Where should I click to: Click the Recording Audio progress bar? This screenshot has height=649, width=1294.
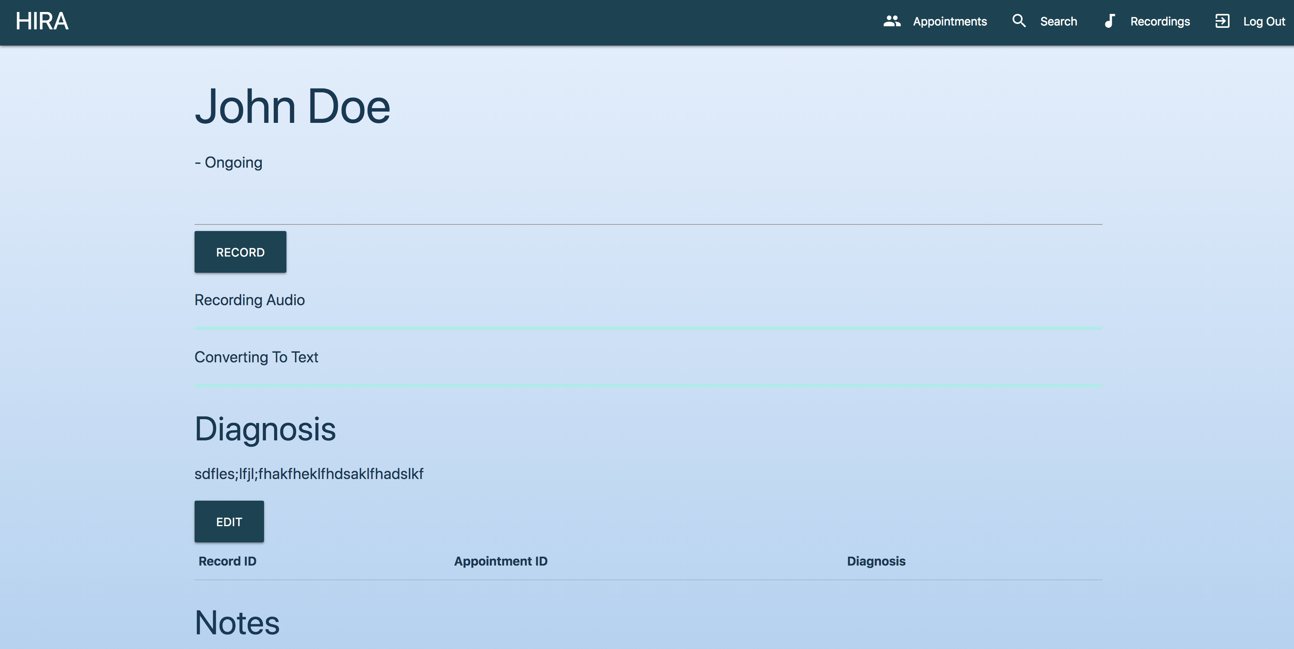pyautogui.click(x=648, y=328)
